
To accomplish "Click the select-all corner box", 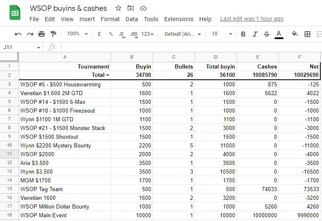I will coord(10,57).
